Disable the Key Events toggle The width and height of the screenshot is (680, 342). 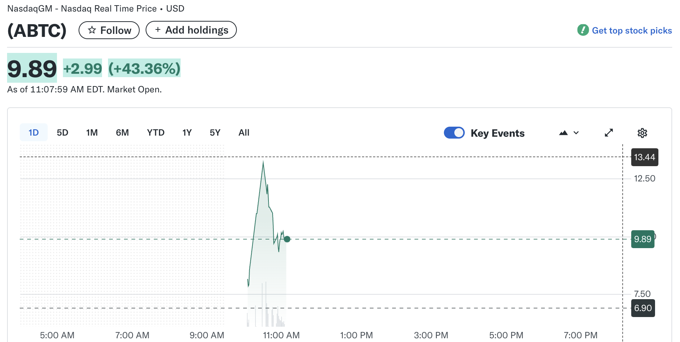tap(454, 133)
